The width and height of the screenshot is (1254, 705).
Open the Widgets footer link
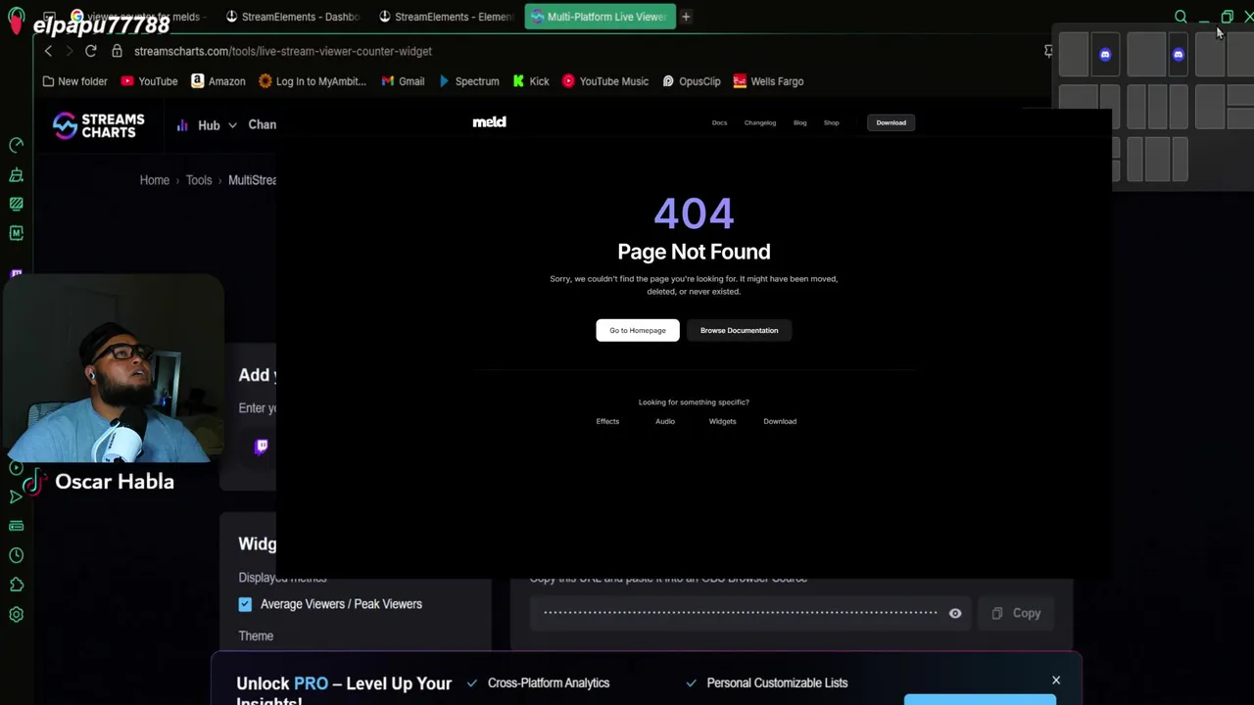coord(722,421)
